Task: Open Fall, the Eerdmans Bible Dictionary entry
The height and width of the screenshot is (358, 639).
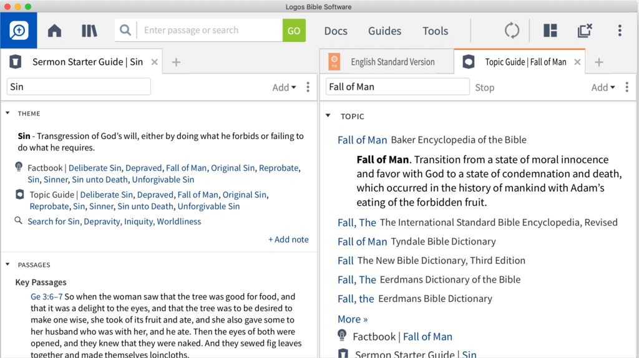Action: click(356, 299)
